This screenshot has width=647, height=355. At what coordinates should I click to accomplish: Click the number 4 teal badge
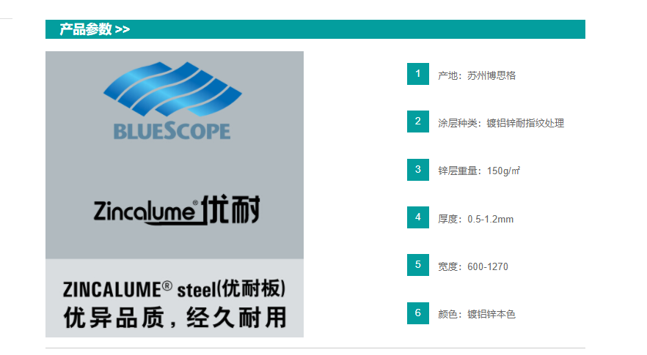(x=417, y=217)
